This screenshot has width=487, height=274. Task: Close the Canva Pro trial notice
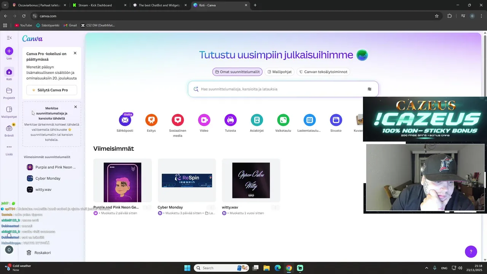(75, 53)
